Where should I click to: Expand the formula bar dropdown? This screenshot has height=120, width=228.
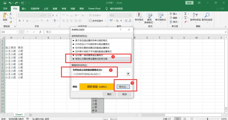[x=225, y=32]
